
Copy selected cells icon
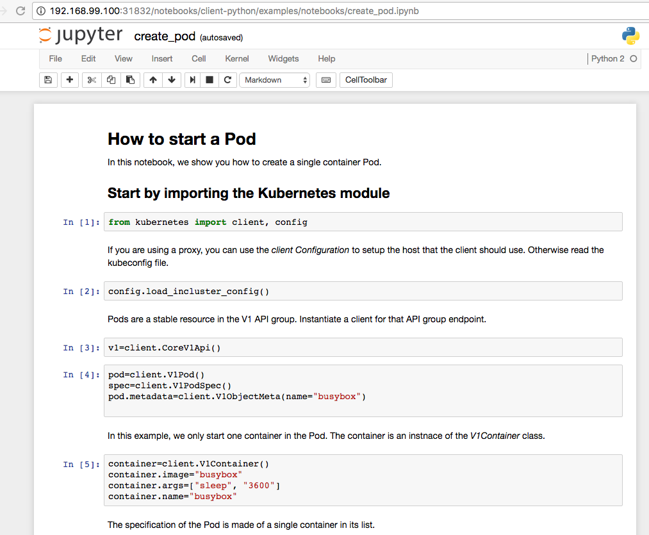click(111, 80)
